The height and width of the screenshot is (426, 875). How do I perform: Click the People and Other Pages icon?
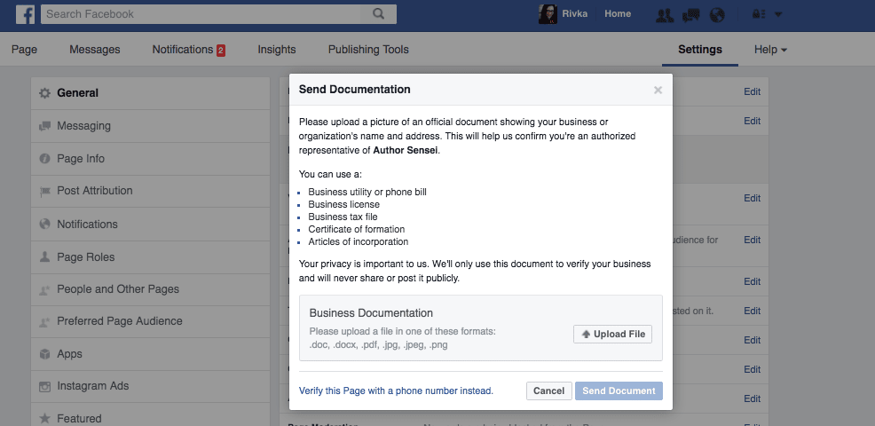click(44, 290)
